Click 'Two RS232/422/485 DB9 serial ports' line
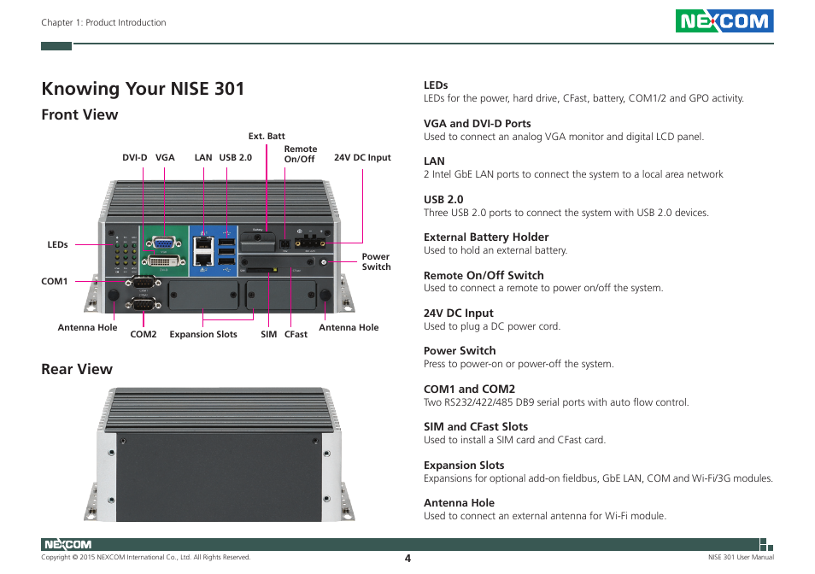 (x=556, y=402)
